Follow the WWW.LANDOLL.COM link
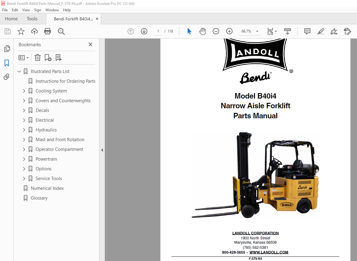This screenshot has width=357, height=261. tap(269, 252)
